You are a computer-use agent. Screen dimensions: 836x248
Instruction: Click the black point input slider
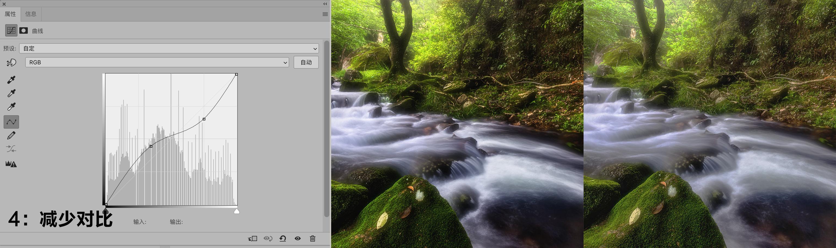(x=106, y=211)
